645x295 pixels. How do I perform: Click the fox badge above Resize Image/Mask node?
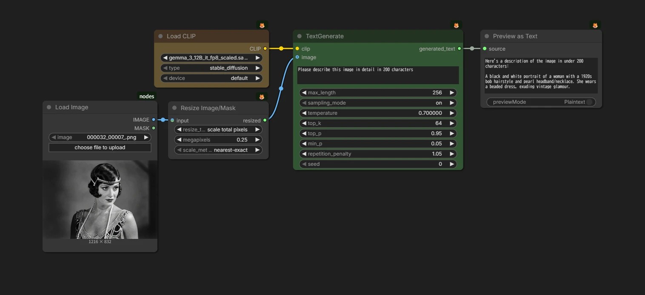262,97
